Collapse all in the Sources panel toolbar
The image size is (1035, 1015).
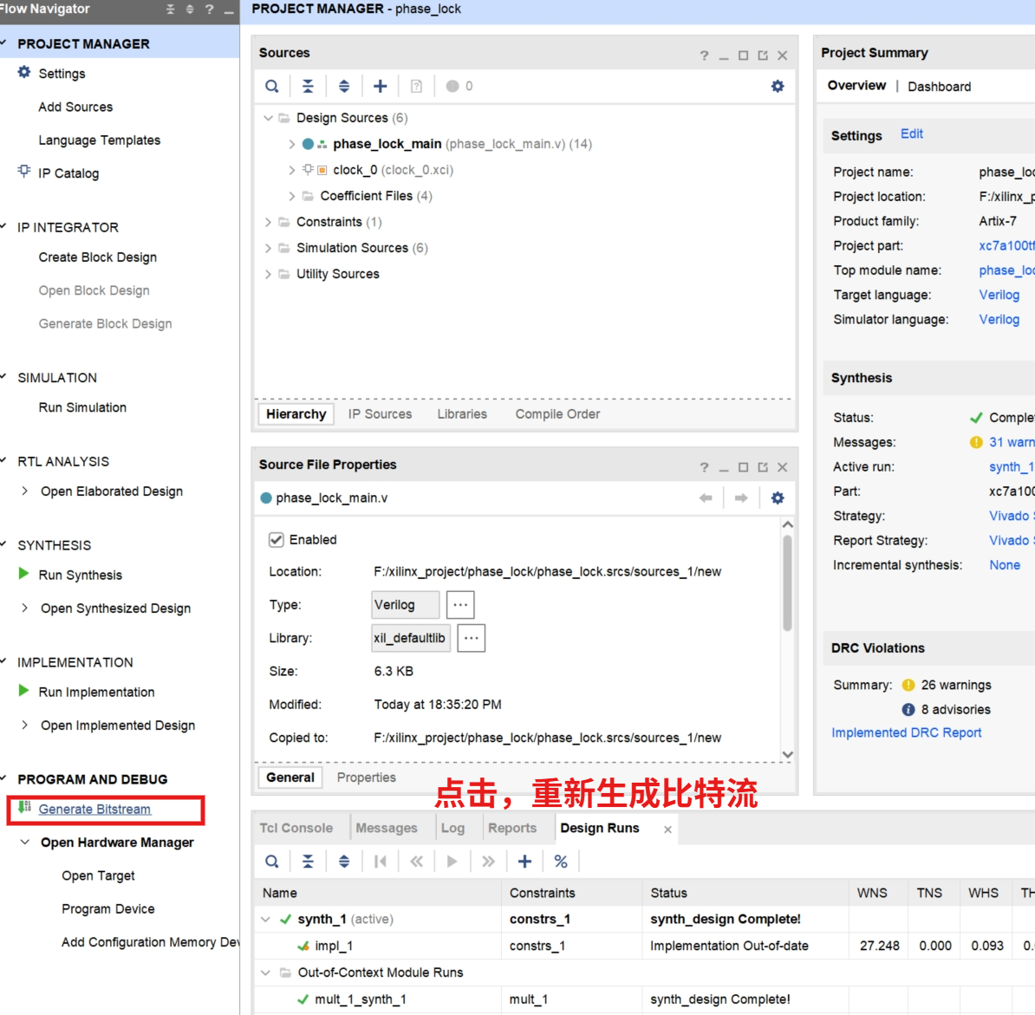coord(308,87)
